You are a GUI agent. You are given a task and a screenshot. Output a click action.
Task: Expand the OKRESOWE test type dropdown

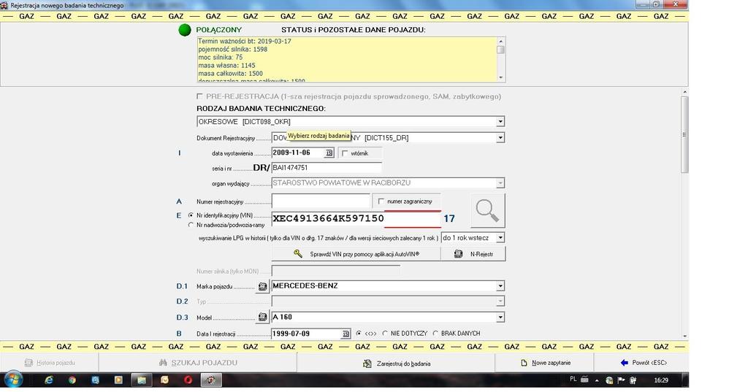point(500,122)
